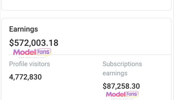This screenshot has width=174, height=100.
Task: Select the $87,258.30 subscriptions amount
Action: [121, 86]
